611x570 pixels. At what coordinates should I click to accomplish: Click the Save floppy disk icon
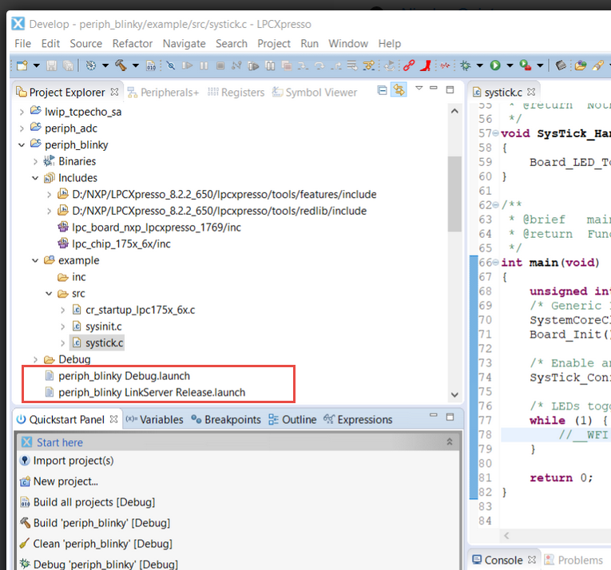[51, 65]
